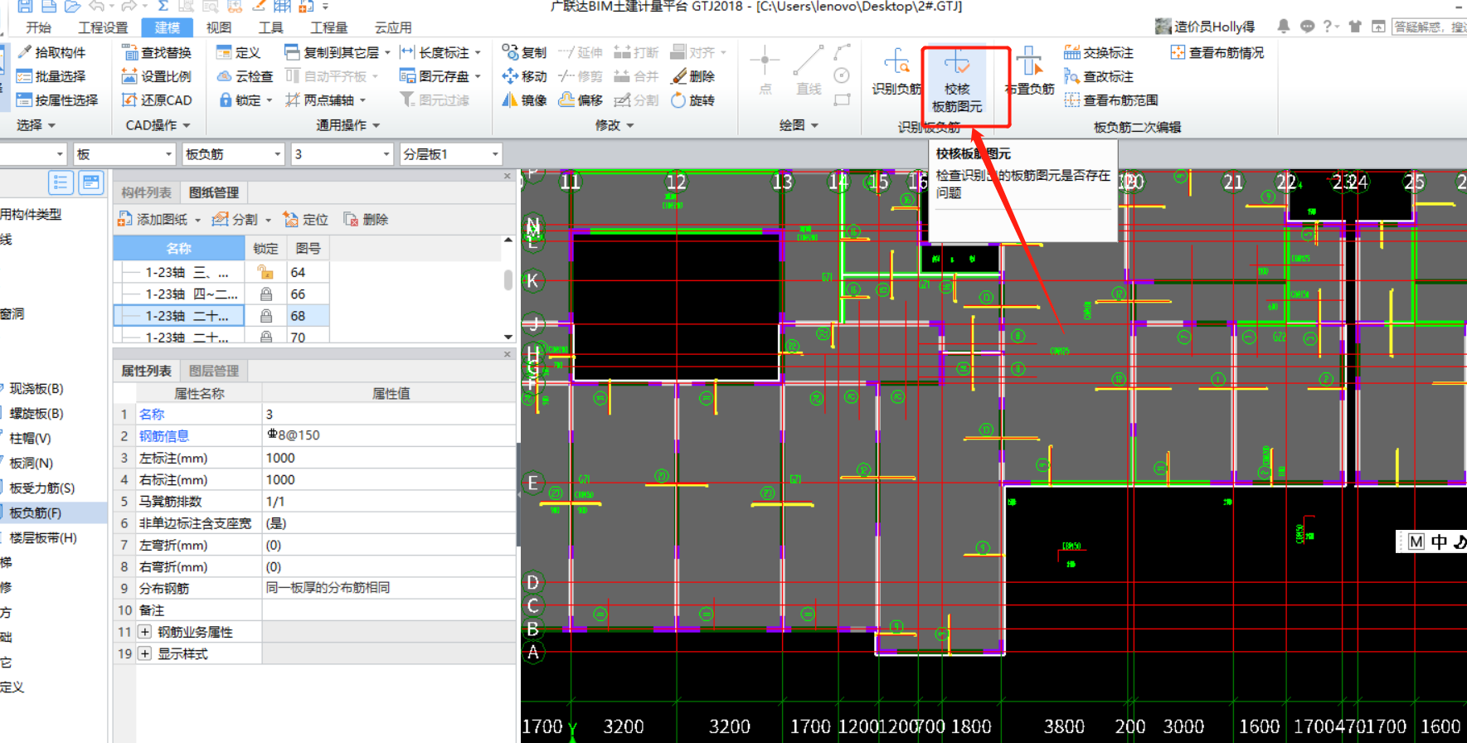This screenshot has width=1467, height=743.
Task: Toggle lock for drawing row 66
Action: (x=265, y=294)
